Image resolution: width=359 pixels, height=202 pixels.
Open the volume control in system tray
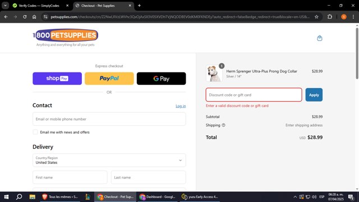click(314, 197)
